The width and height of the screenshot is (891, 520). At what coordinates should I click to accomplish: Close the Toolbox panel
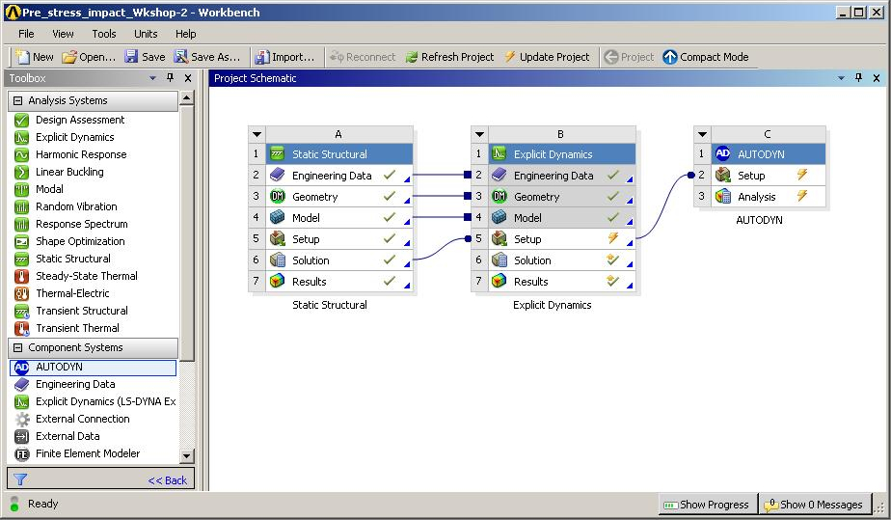[x=188, y=78]
